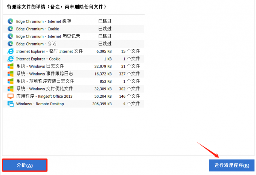This screenshot has height=175, width=256.
Task: Click Windows icon beside Windows 日志文件 row
Action: click(x=11, y=66)
